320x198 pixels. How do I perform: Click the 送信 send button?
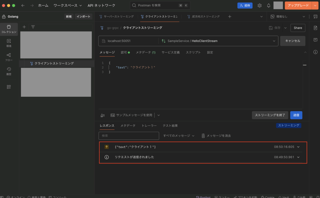296,115
